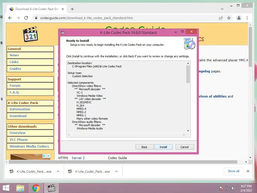Open Chrome tab search chevron
This screenshot has width=257, height=193.
pyautogui.click(x=222, y=9)
